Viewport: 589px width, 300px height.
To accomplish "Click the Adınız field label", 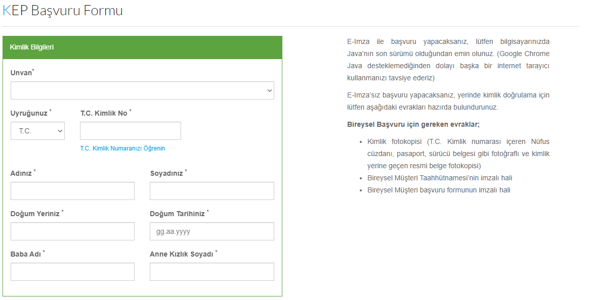I will [x=23, y=173].
